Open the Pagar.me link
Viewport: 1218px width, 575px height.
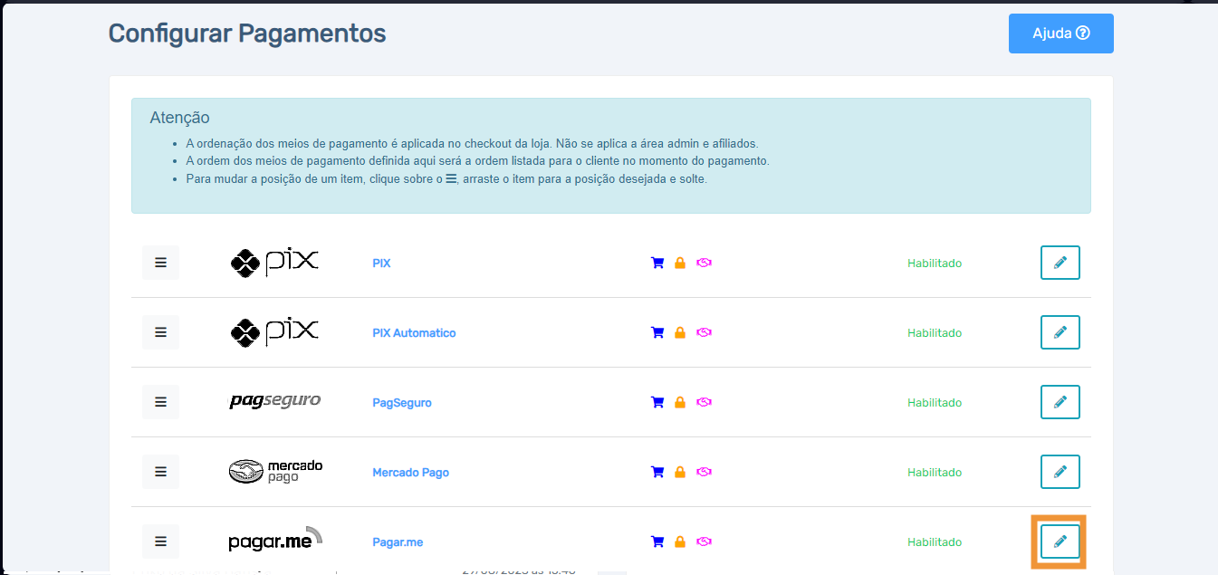398,542
